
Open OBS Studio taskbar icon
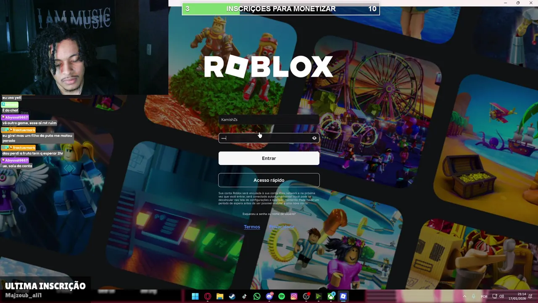tap(306, 296)
